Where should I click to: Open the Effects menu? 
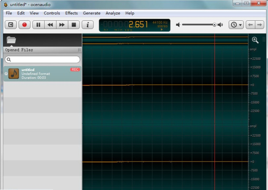tap(71, 13)
